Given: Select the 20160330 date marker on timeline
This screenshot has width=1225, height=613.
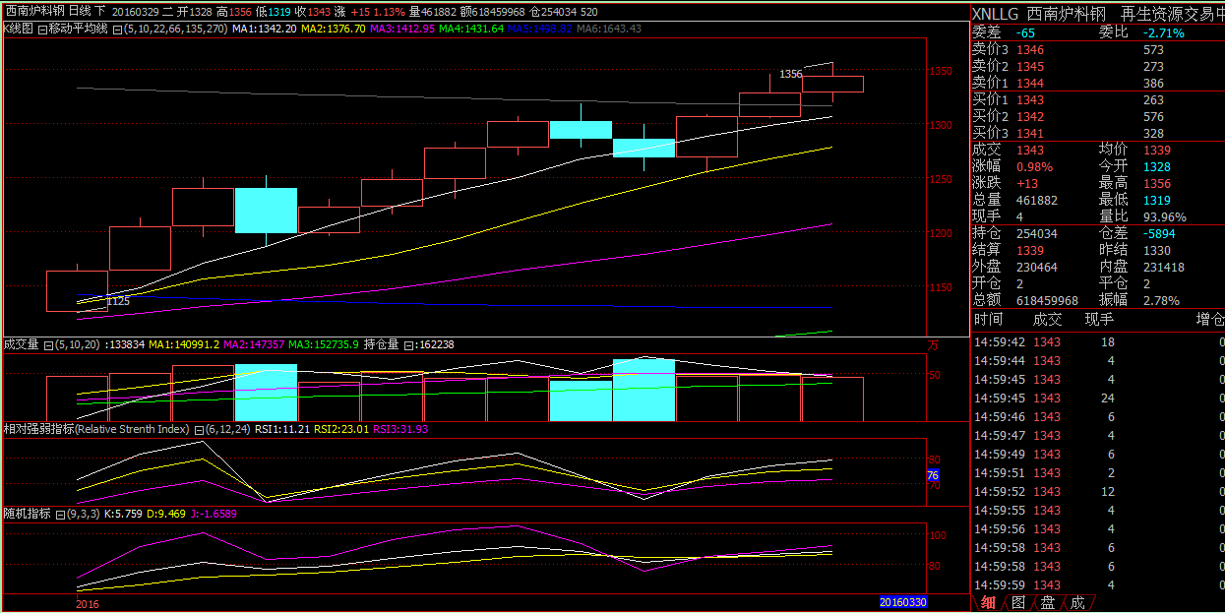Looking at the screenshot, I should [x=902, y=602].
